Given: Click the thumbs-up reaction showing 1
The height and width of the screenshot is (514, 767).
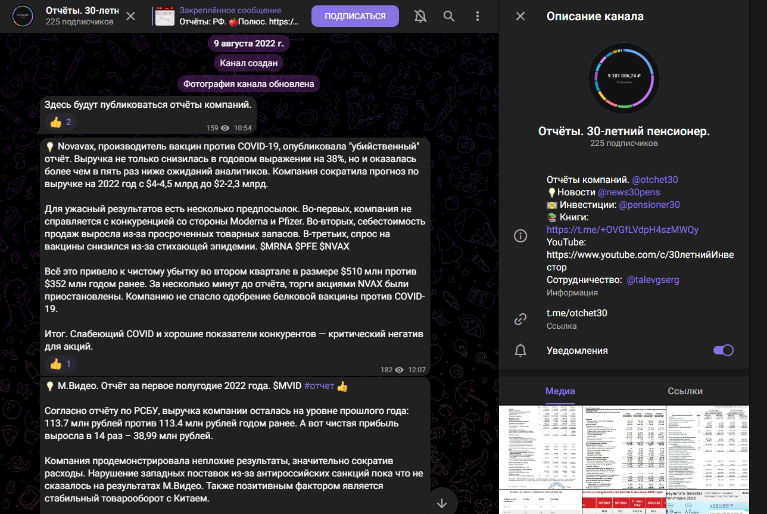Looking at the screenshot, I should click(61, 364).
